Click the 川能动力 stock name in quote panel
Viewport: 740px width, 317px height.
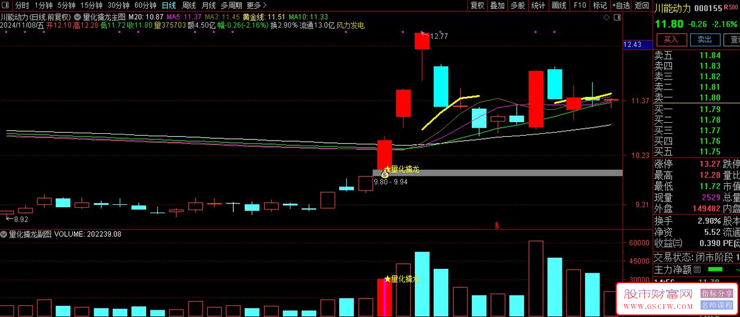tap(671, 8)
